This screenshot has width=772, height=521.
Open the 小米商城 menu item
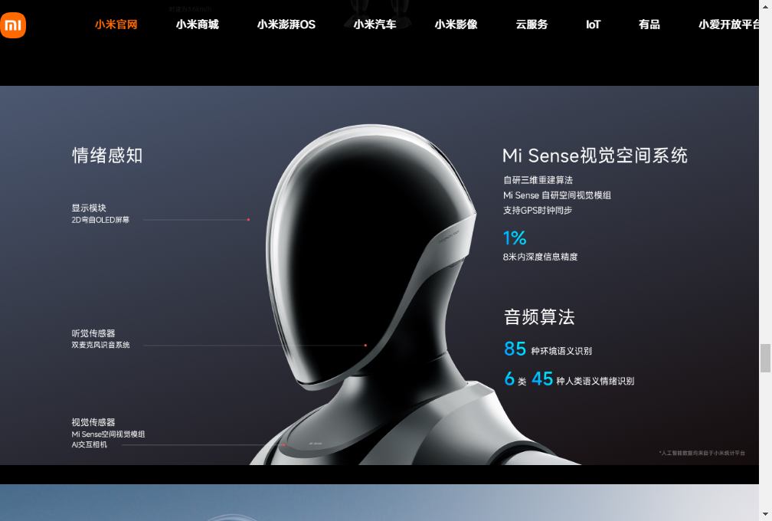tap(197, 24)
